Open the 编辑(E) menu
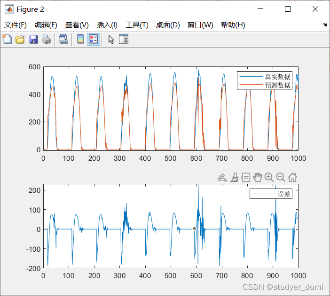This screenshot has width=330, height=296. [46, 25]
